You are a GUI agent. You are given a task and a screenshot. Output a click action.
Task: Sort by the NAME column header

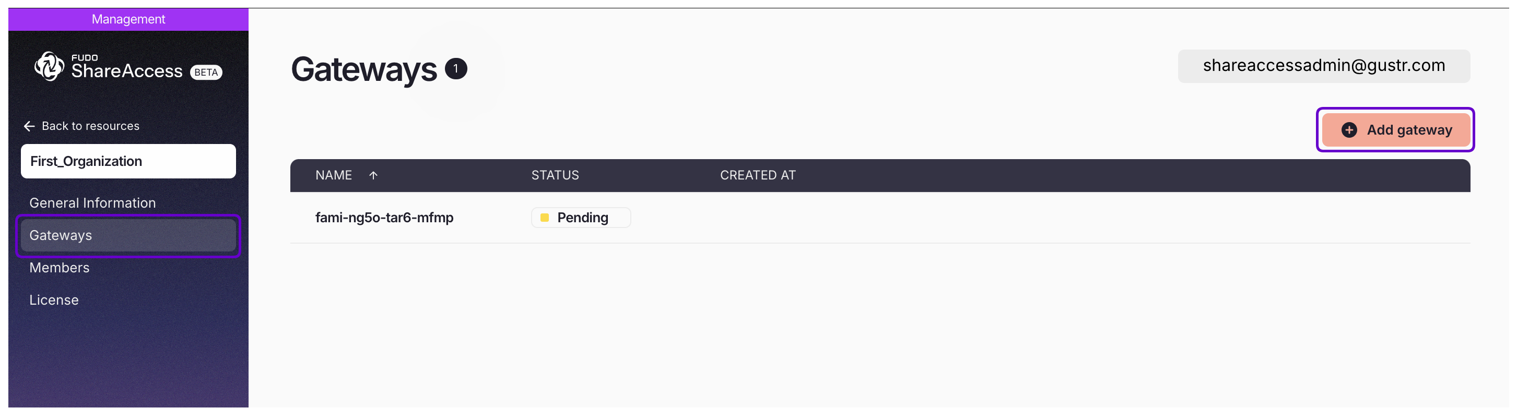pyautogui.click(x=333, y=175)
